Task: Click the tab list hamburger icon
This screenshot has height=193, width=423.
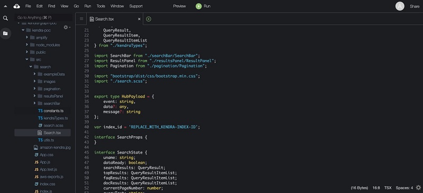Action: [x=81, y=19]
